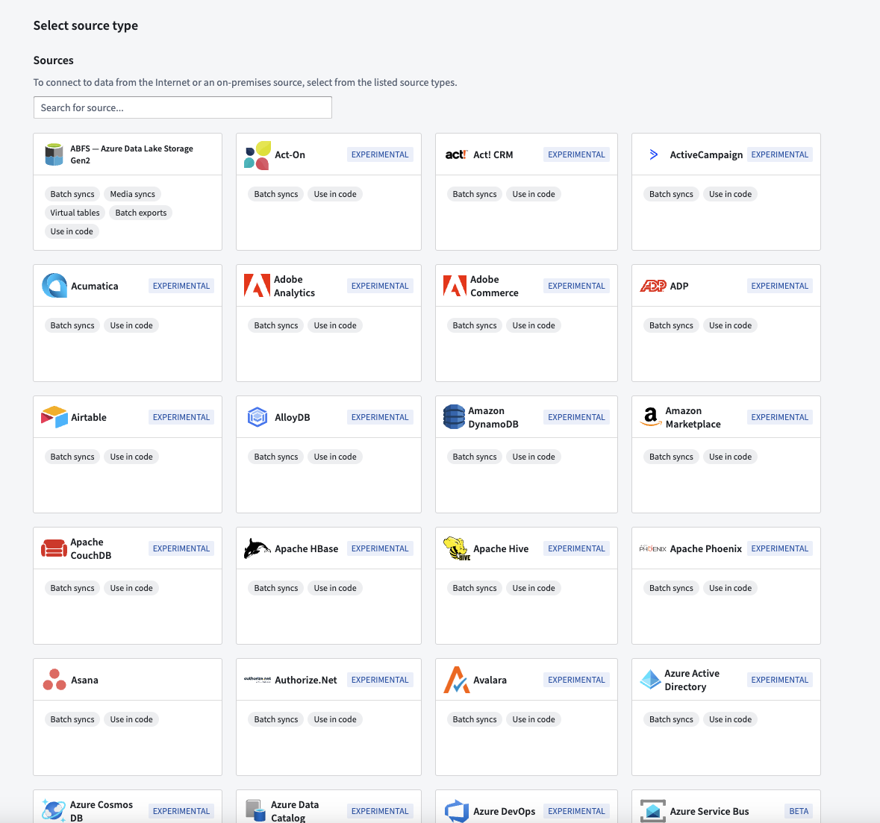
Task: Click the Apache CouchDB title text
Action: point(91,548)
